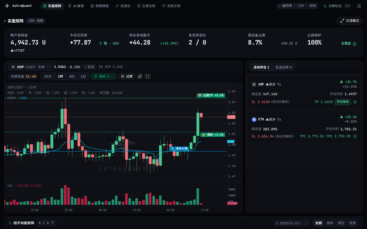Click the ETH coin icon in positions
The image size is (367, 229).
(254, 120)
